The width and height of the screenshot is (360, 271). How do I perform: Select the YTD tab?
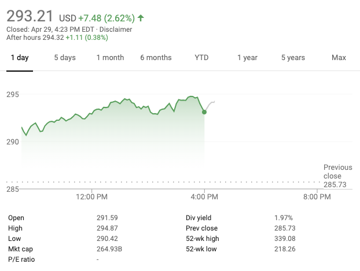(201, 58)
